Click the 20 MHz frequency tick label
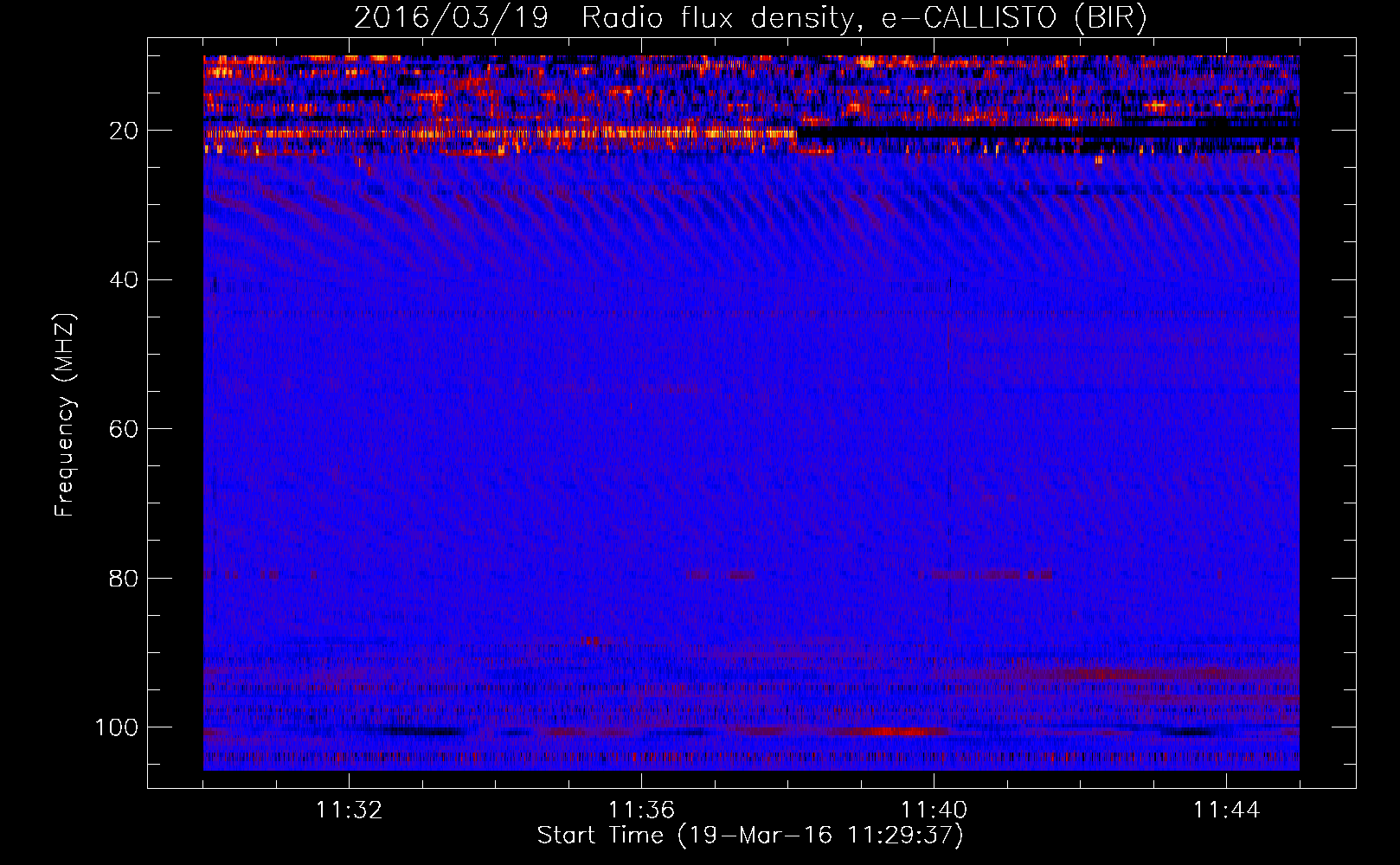The height and width of the screenshot is (865, 1400). 124,131
